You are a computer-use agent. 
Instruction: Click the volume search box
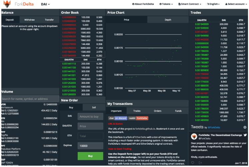coord(30,99)
